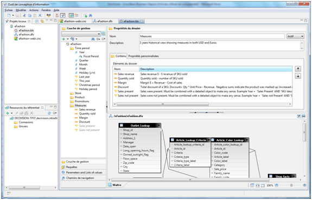Open the Couche de gestion section button
This screenshot has height=200, width=312.
[84, 162]
